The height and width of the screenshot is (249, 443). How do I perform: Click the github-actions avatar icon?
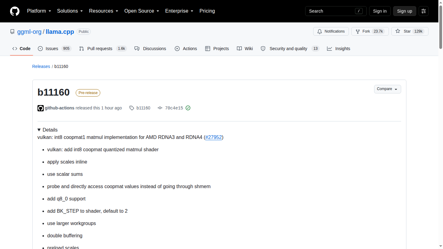41,108
